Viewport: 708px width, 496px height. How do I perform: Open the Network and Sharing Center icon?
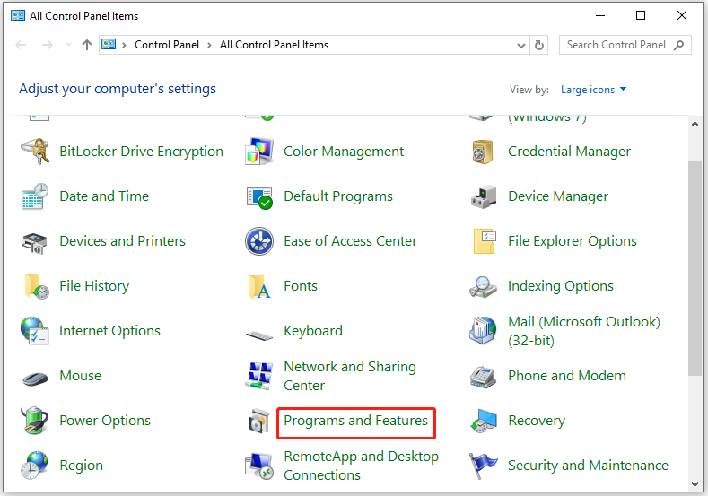(x=259, y=376)
